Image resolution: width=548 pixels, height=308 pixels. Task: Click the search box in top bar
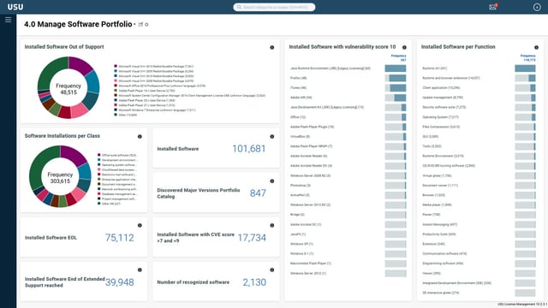click(x=274, y=7)
